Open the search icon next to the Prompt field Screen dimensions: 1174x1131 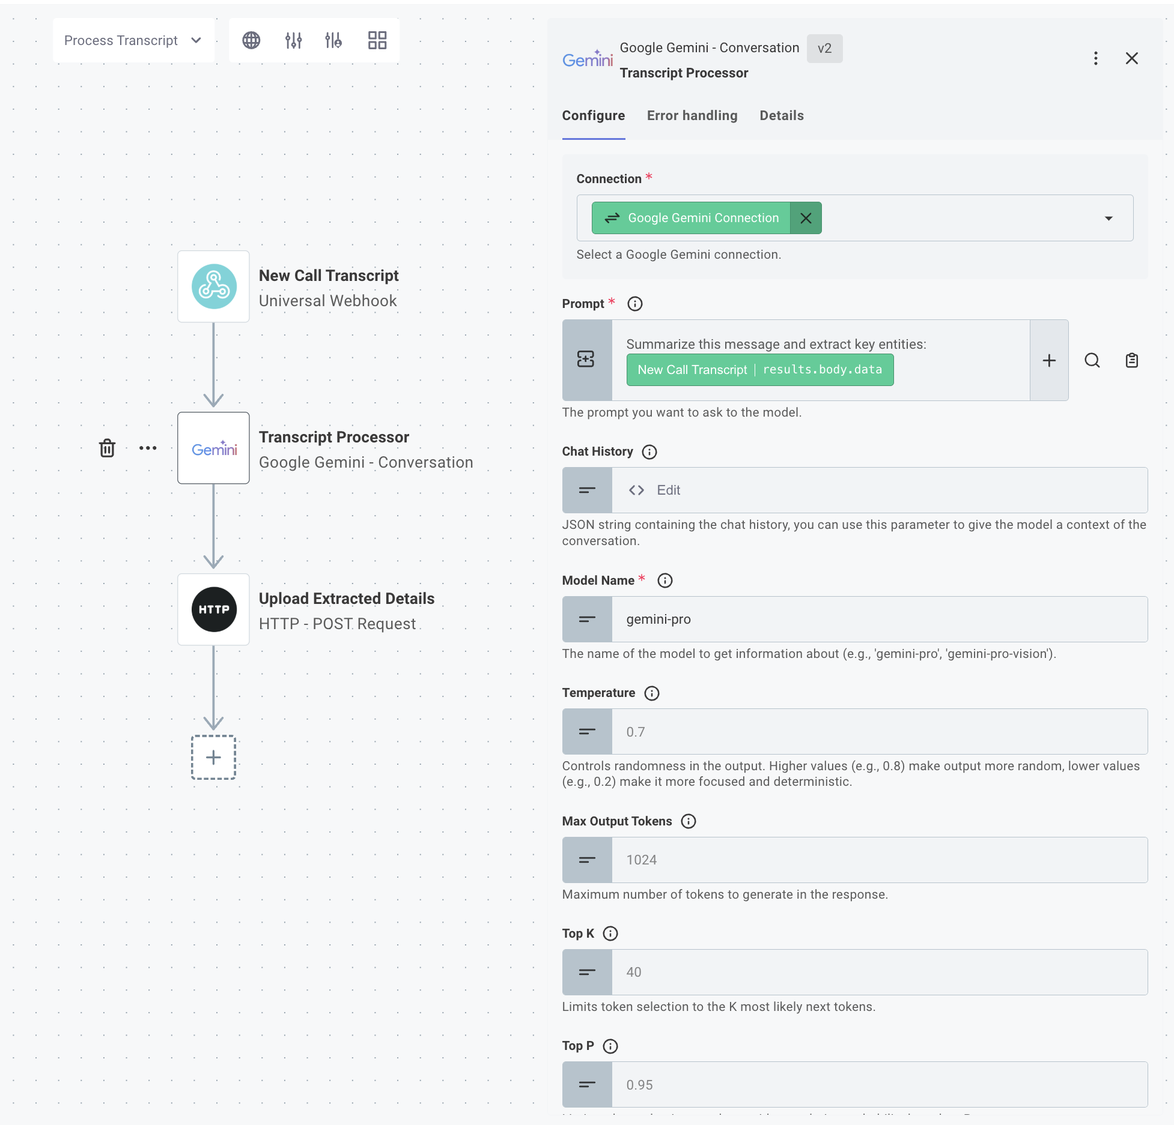(1092, 360)
